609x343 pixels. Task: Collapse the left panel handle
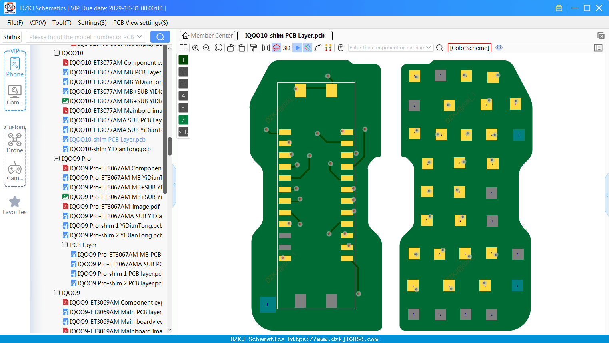pos(174,185)
